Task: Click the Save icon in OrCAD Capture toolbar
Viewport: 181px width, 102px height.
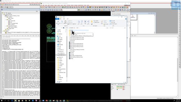Action: (x=6, y=5)
